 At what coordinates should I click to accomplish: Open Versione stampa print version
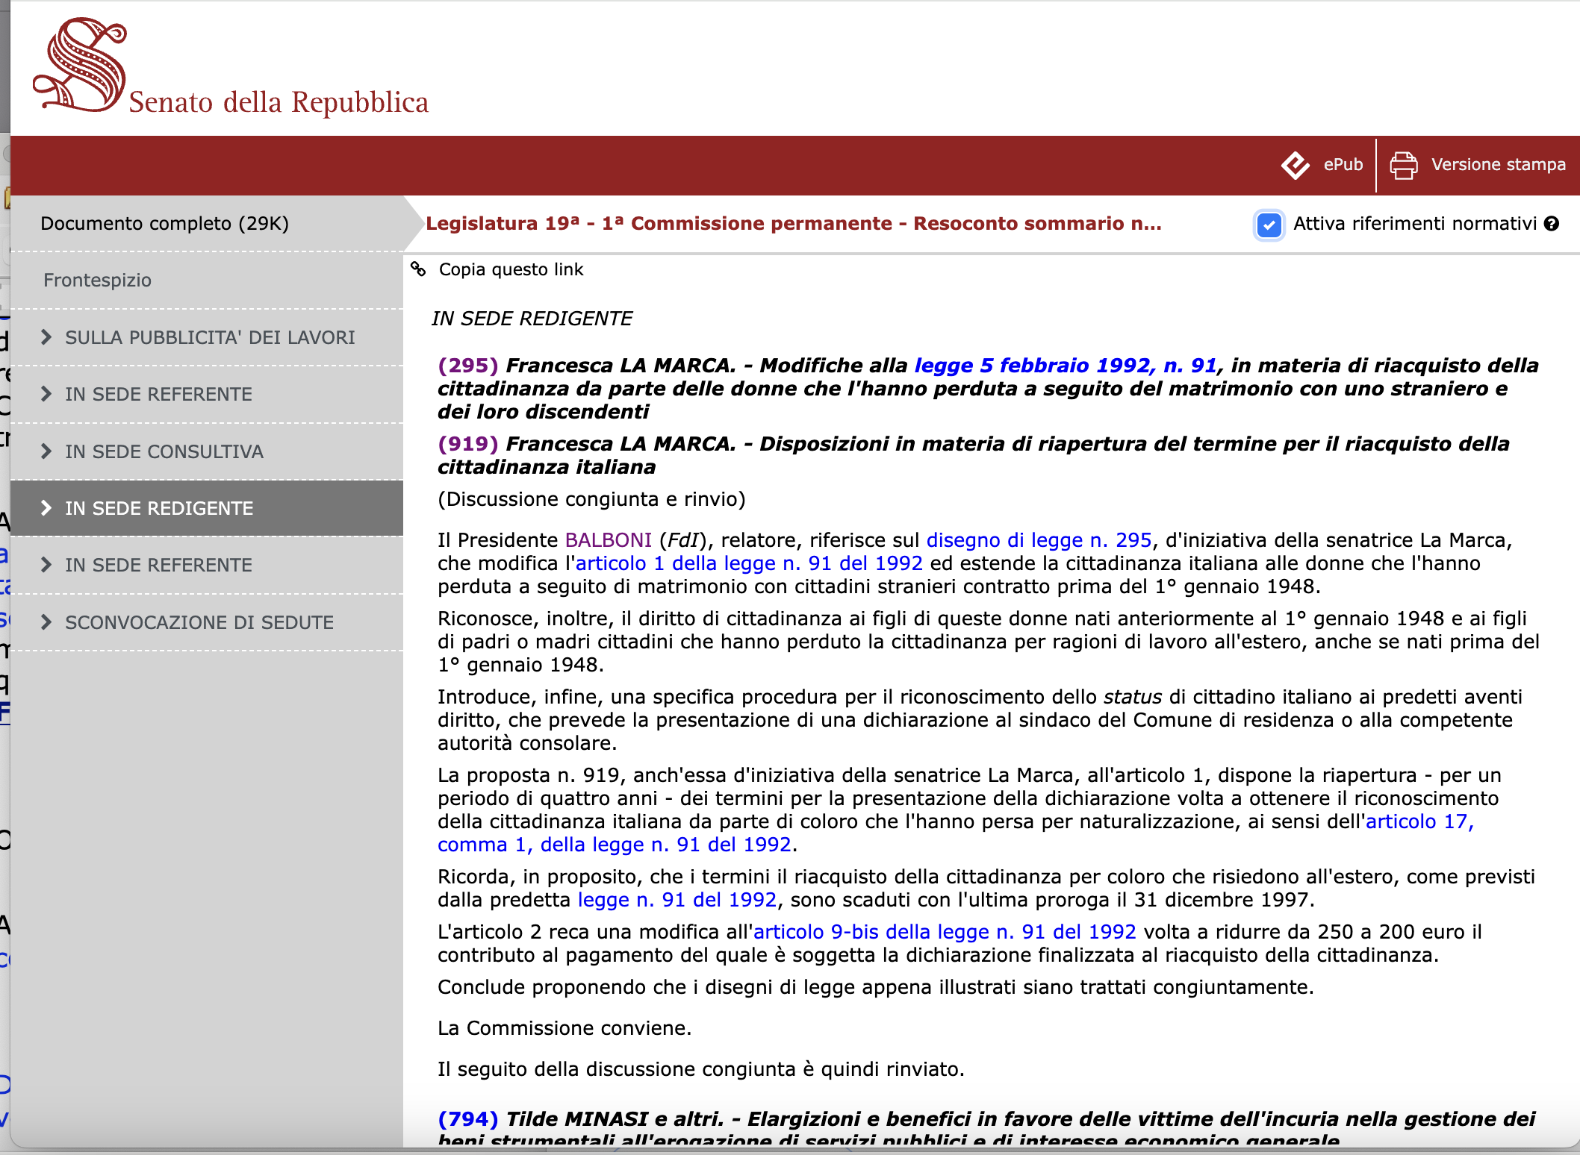1498,165
